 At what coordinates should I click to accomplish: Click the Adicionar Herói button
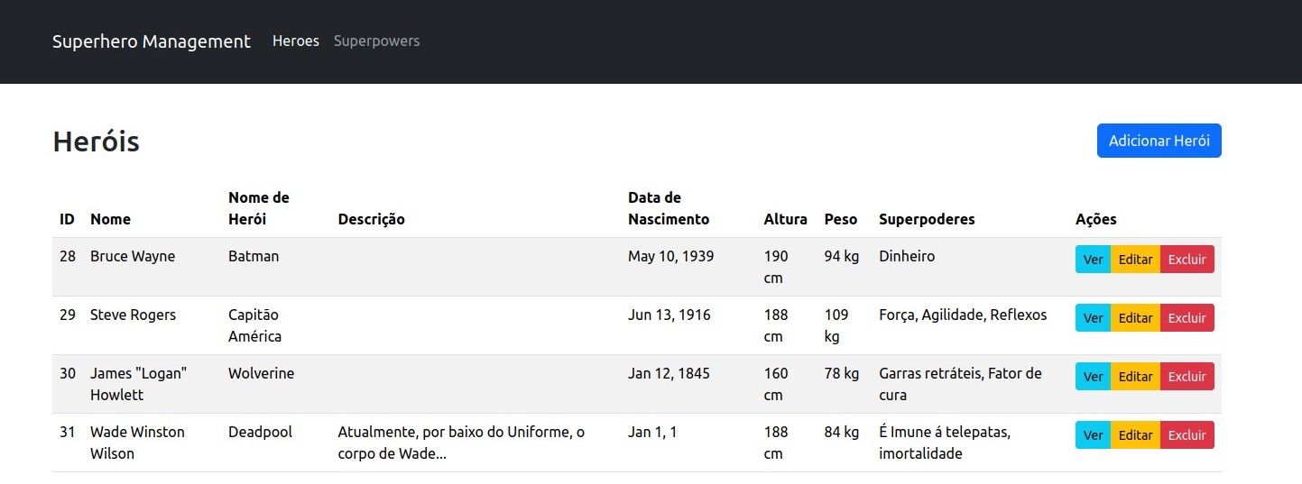click(x=1159, y=141)
